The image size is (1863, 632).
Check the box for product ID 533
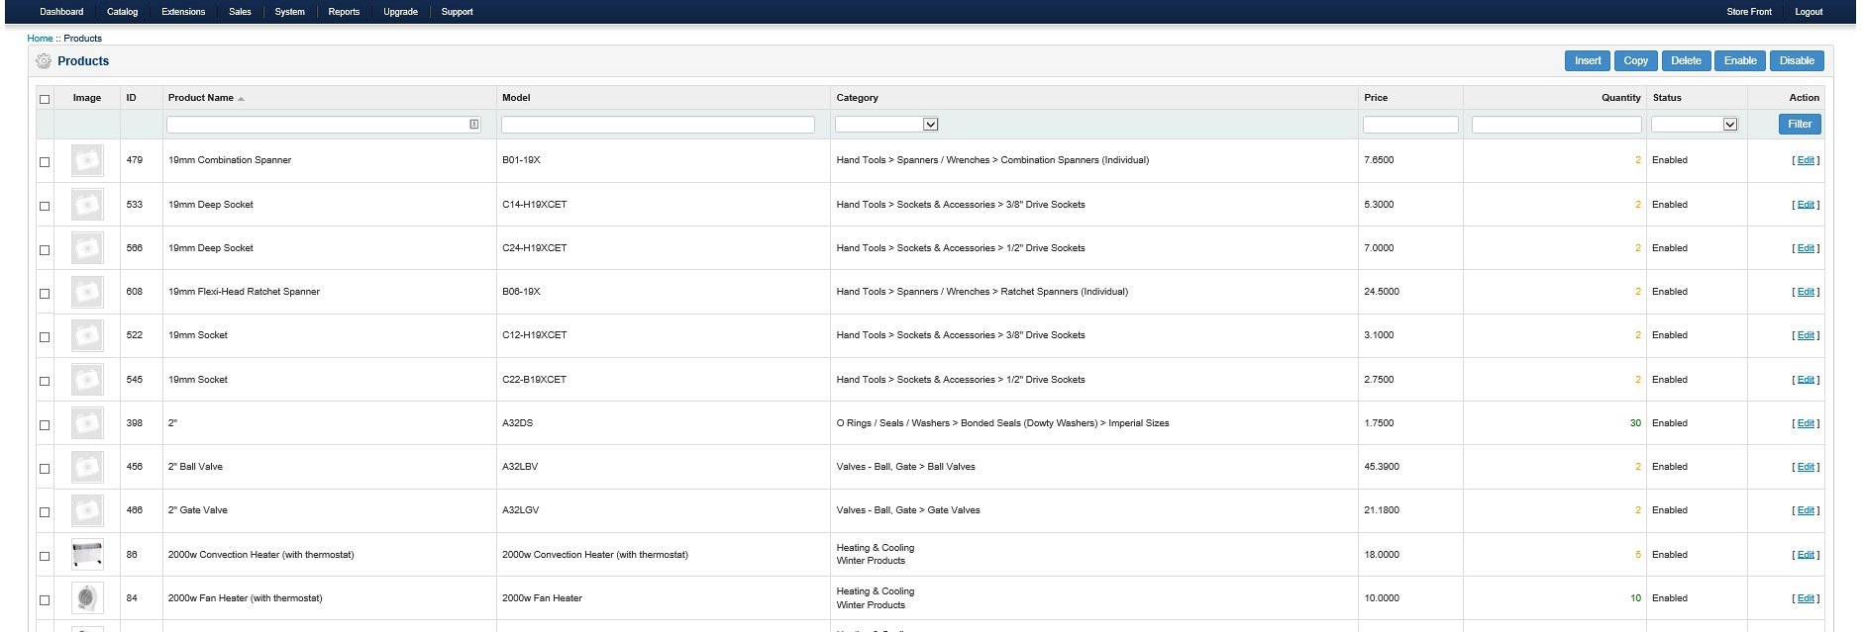45,206
